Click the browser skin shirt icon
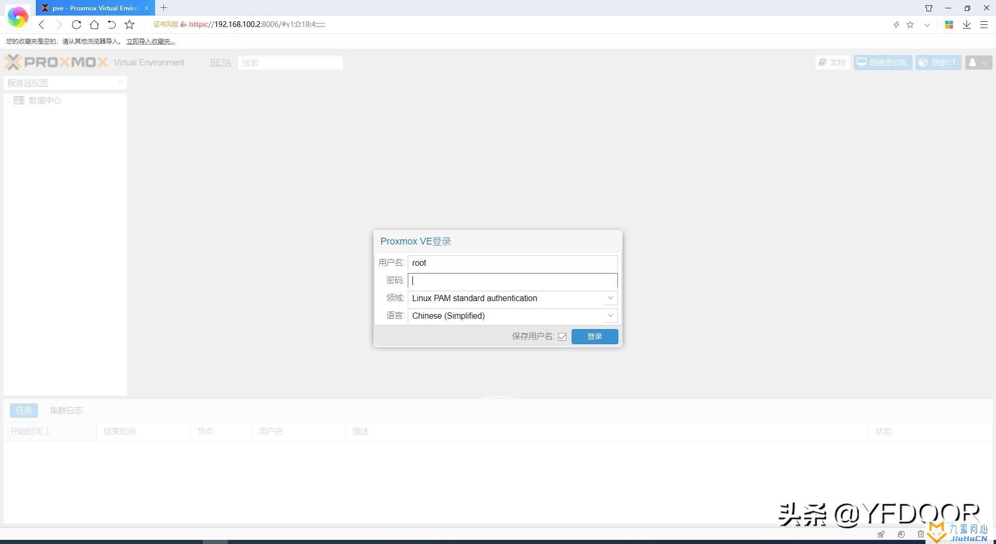Screen dimensions: 996x544 click(929, 8)
